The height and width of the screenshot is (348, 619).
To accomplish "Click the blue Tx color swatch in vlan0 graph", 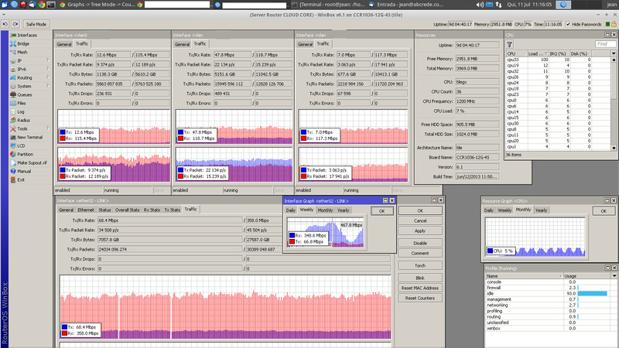I will [63, 132].
